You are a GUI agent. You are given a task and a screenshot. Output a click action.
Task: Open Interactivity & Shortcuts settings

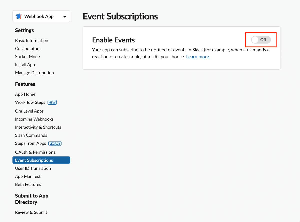(x=38, y=127)
